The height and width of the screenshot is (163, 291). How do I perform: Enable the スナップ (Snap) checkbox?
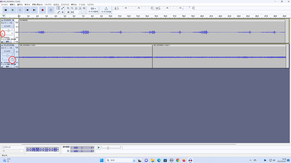pyautogui.click(x=3, y=147)
